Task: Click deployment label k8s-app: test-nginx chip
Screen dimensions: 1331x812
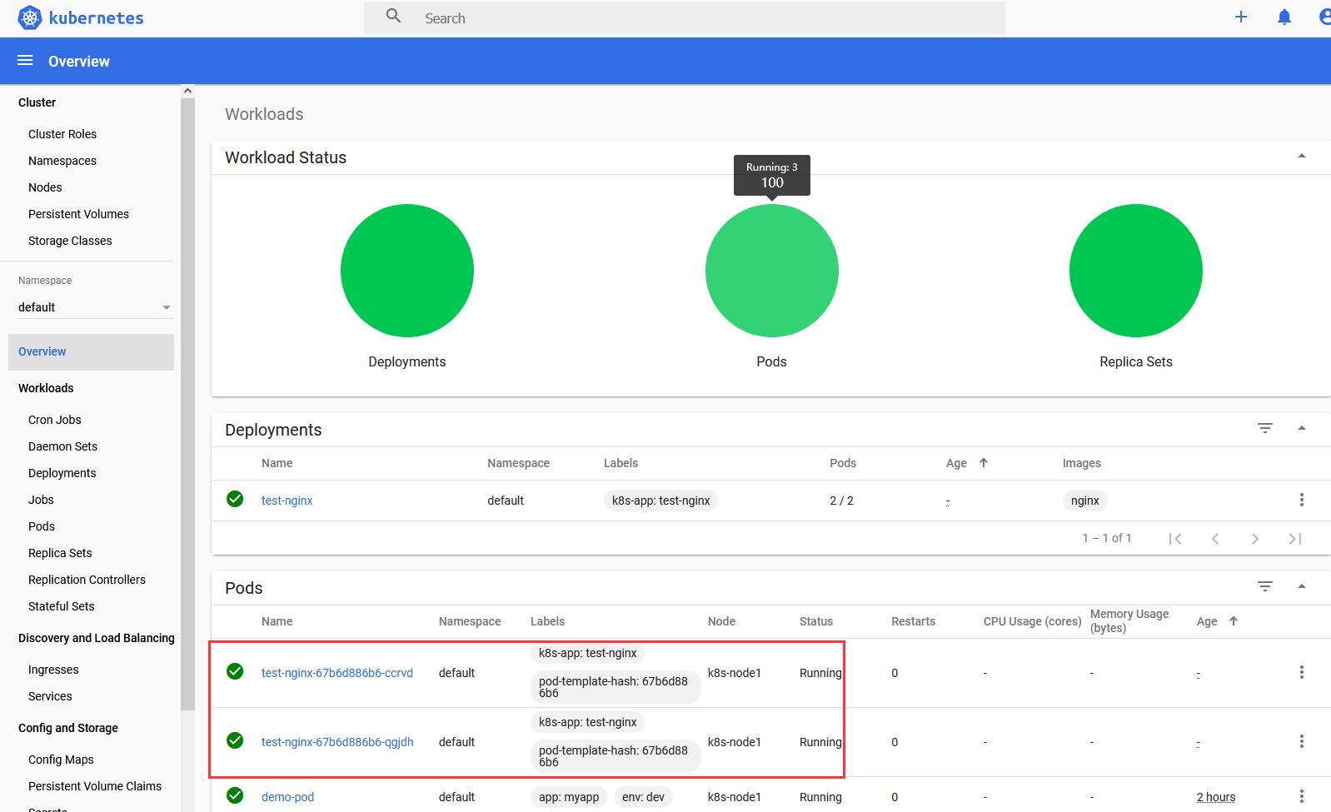Action: click(x=661, y=501)
